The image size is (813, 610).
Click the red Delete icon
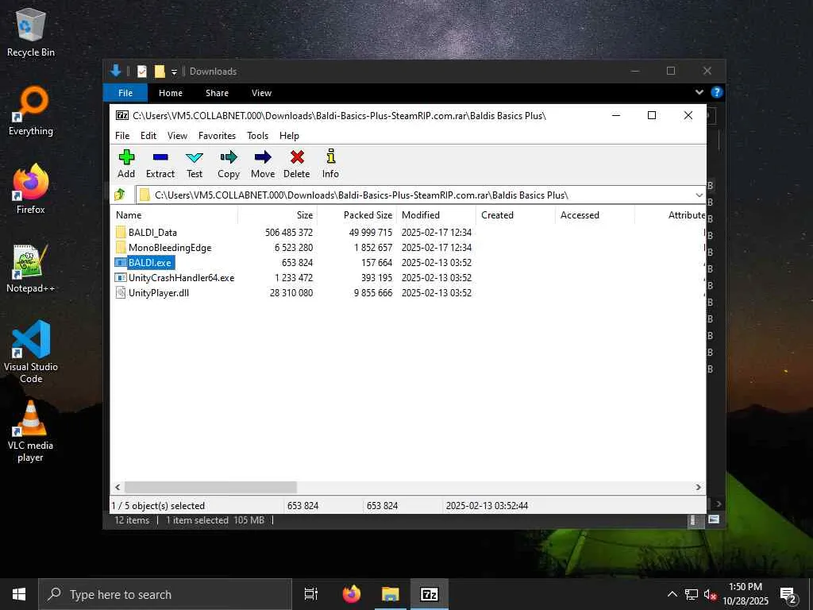coord(297,157)
